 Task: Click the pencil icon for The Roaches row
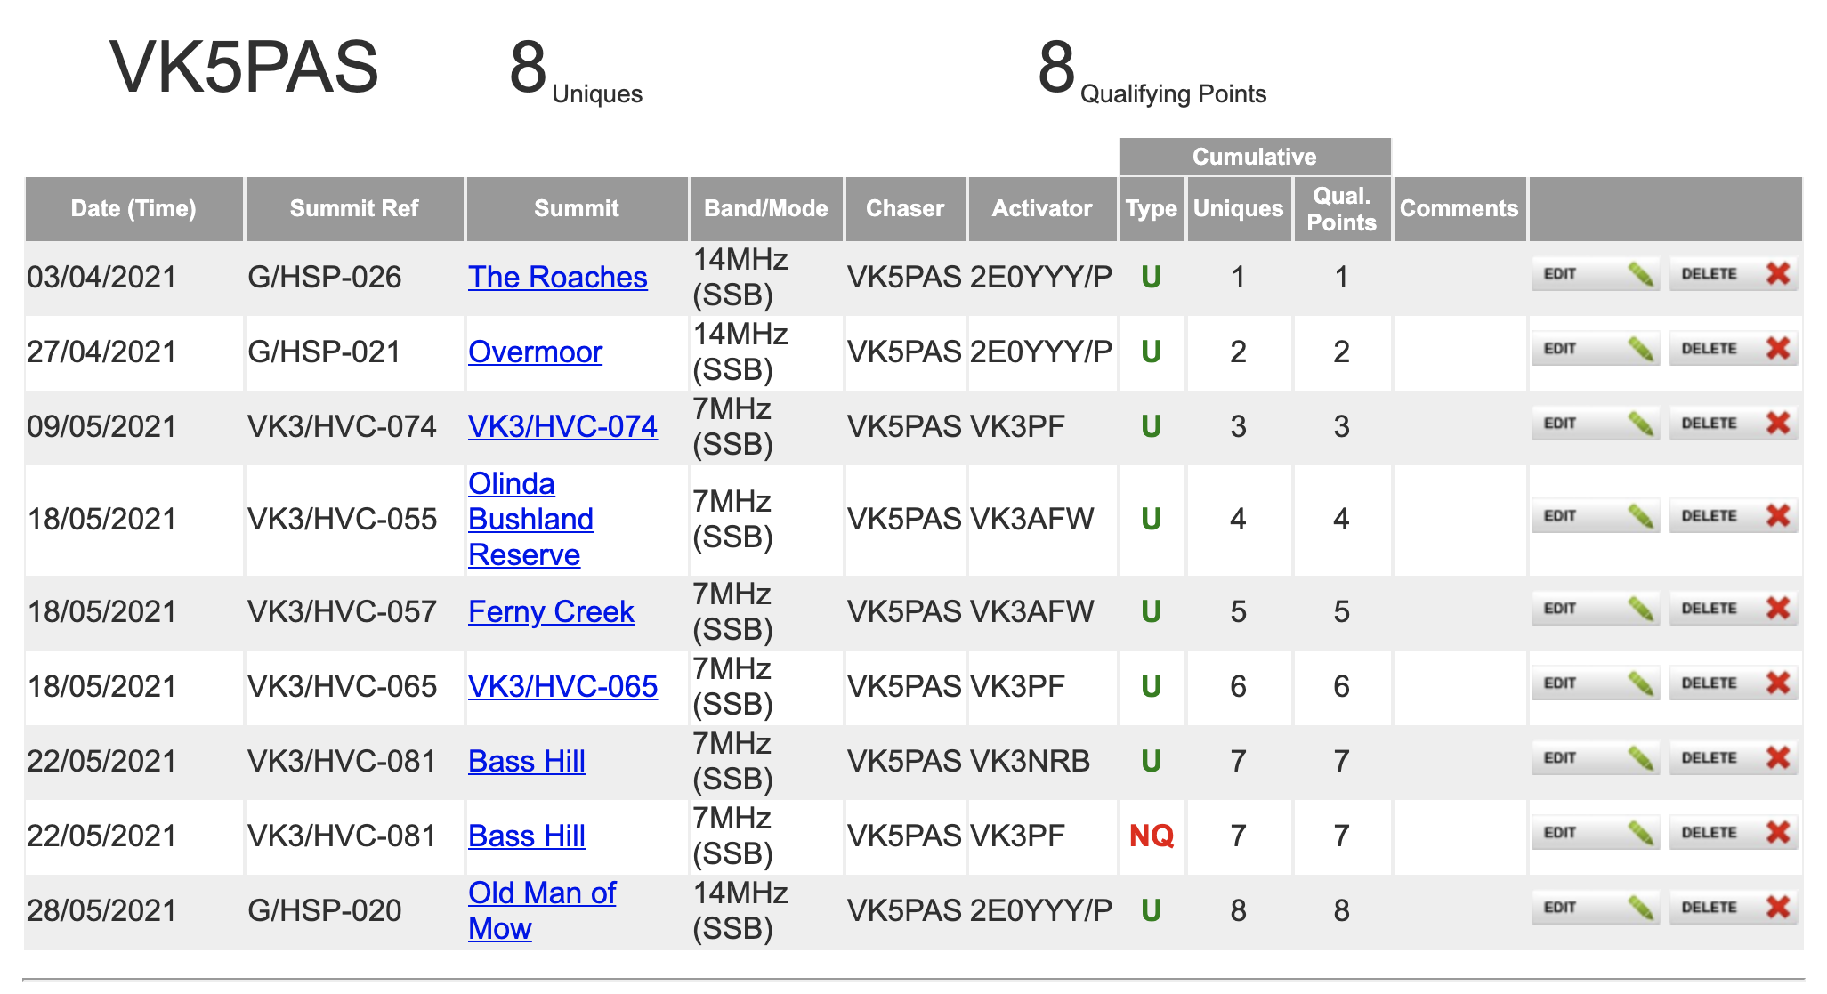pos(1640,274)
